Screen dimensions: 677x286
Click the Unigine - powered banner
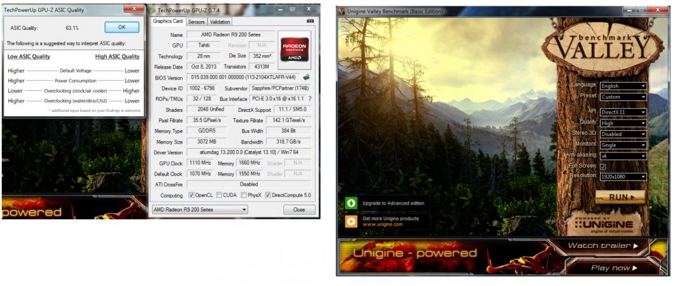click(x=415, y=253)
